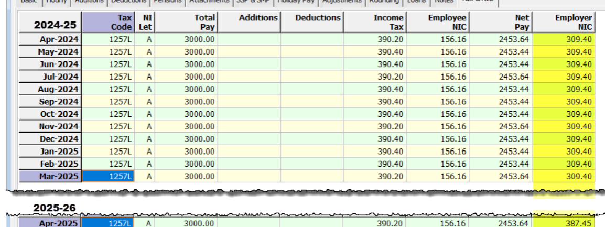The height and width of the screenshot is (227, 605).
Task: Click the Employee NIC 156.16 for Dec-2024
Action: [x=438, y=138]
